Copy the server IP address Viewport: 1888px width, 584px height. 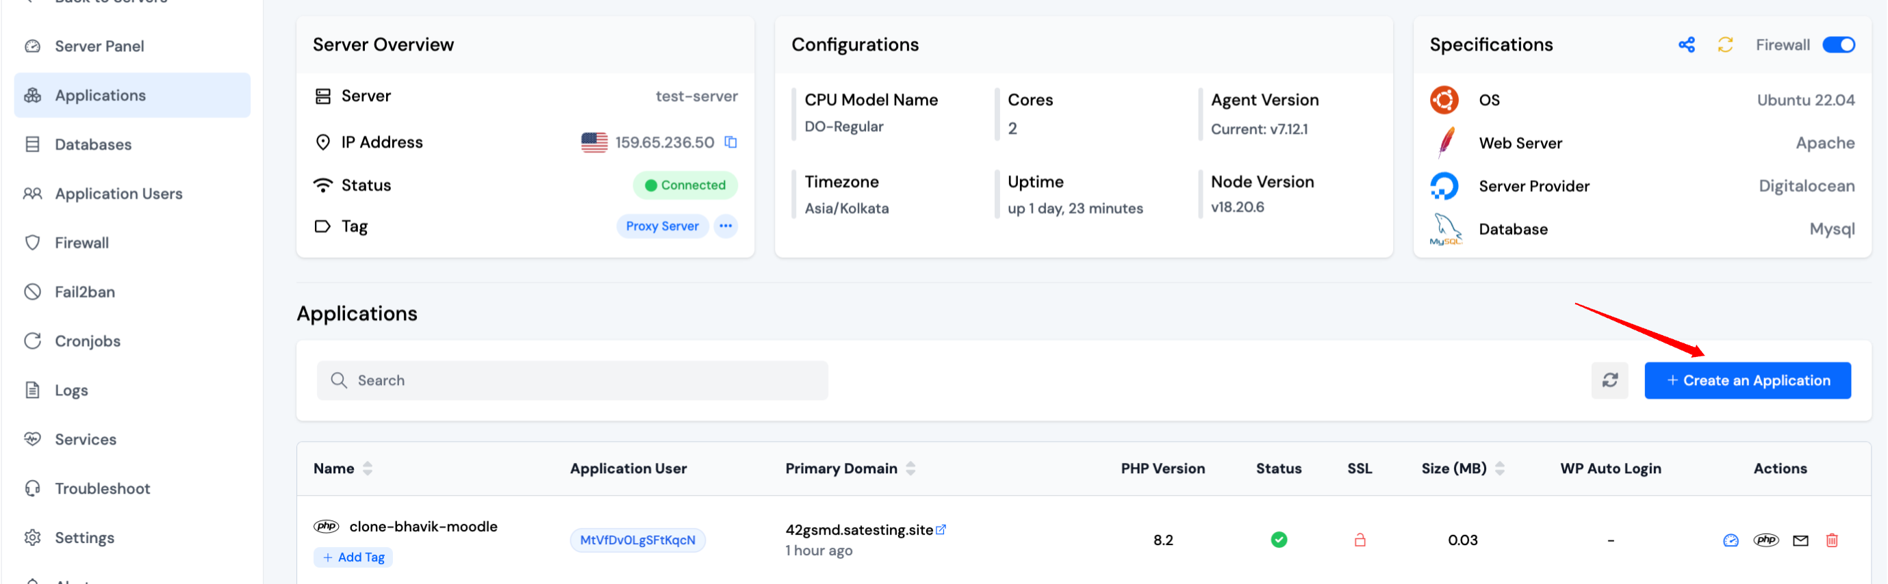pos(730,142)
